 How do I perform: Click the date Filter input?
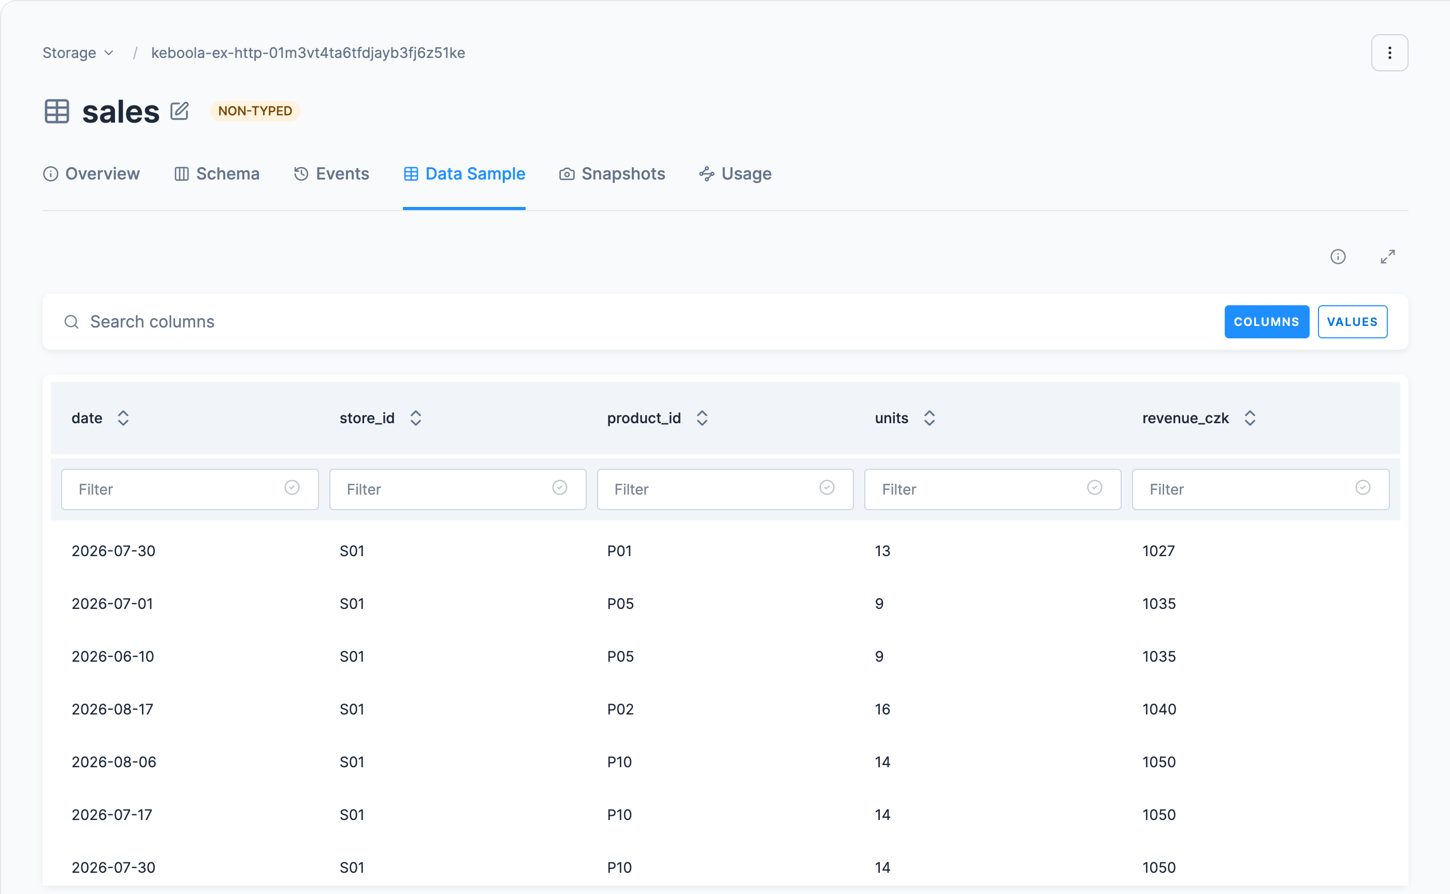coord(190,489)
